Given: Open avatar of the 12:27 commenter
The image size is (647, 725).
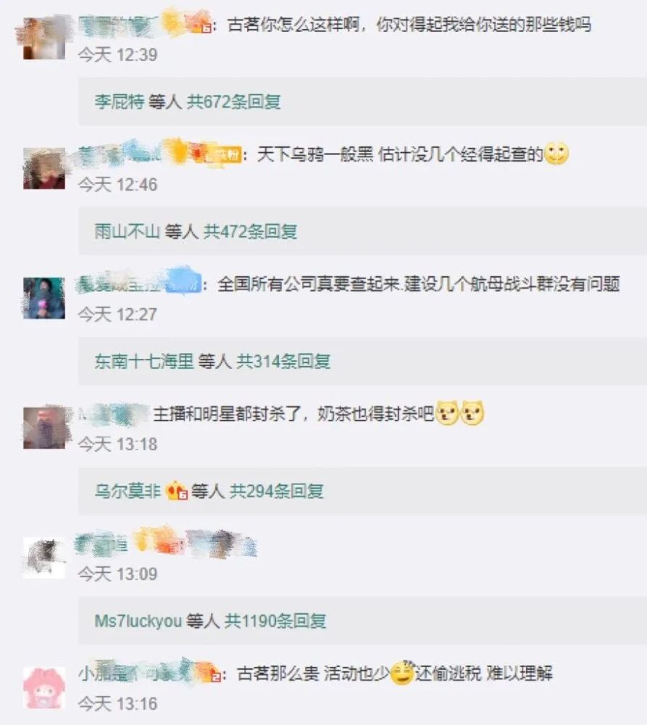Looking at the screenshot, I should tap(44, 298).
